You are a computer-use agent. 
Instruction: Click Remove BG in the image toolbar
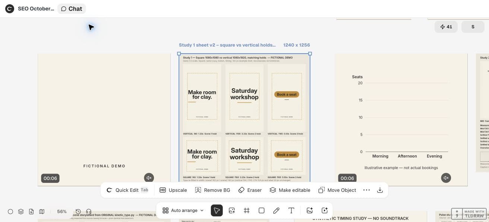(x=212, y=190)
